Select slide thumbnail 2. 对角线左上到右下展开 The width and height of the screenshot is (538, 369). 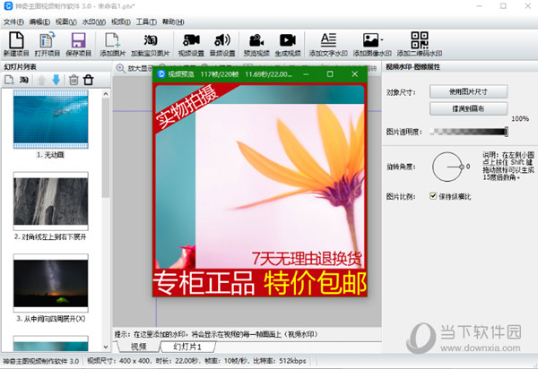coord(50,202)
